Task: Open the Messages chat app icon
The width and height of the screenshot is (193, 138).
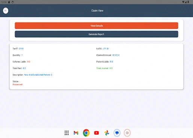Action: tap(117, 133)
